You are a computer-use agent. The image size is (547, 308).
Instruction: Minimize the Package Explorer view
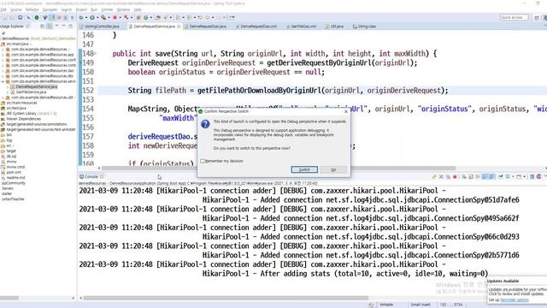click(64, 27)
